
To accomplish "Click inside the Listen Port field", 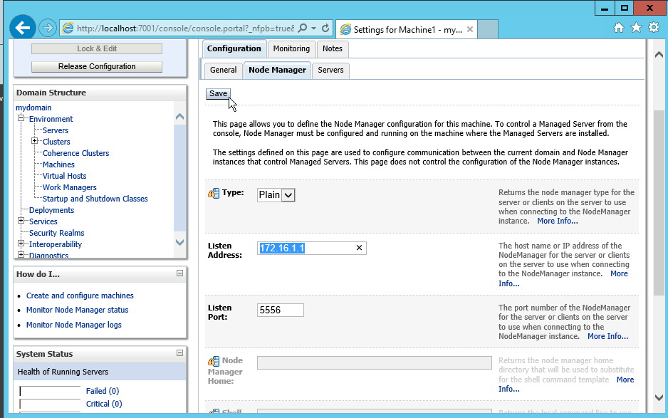I will pos(280,310).
